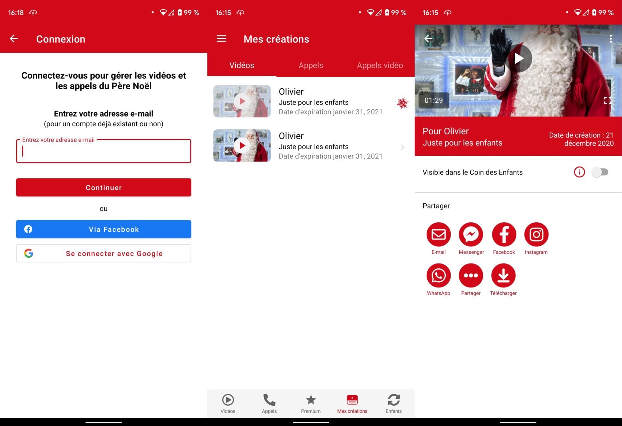
Task: Switch to the Appels vidéo tab
Action: 380,65
